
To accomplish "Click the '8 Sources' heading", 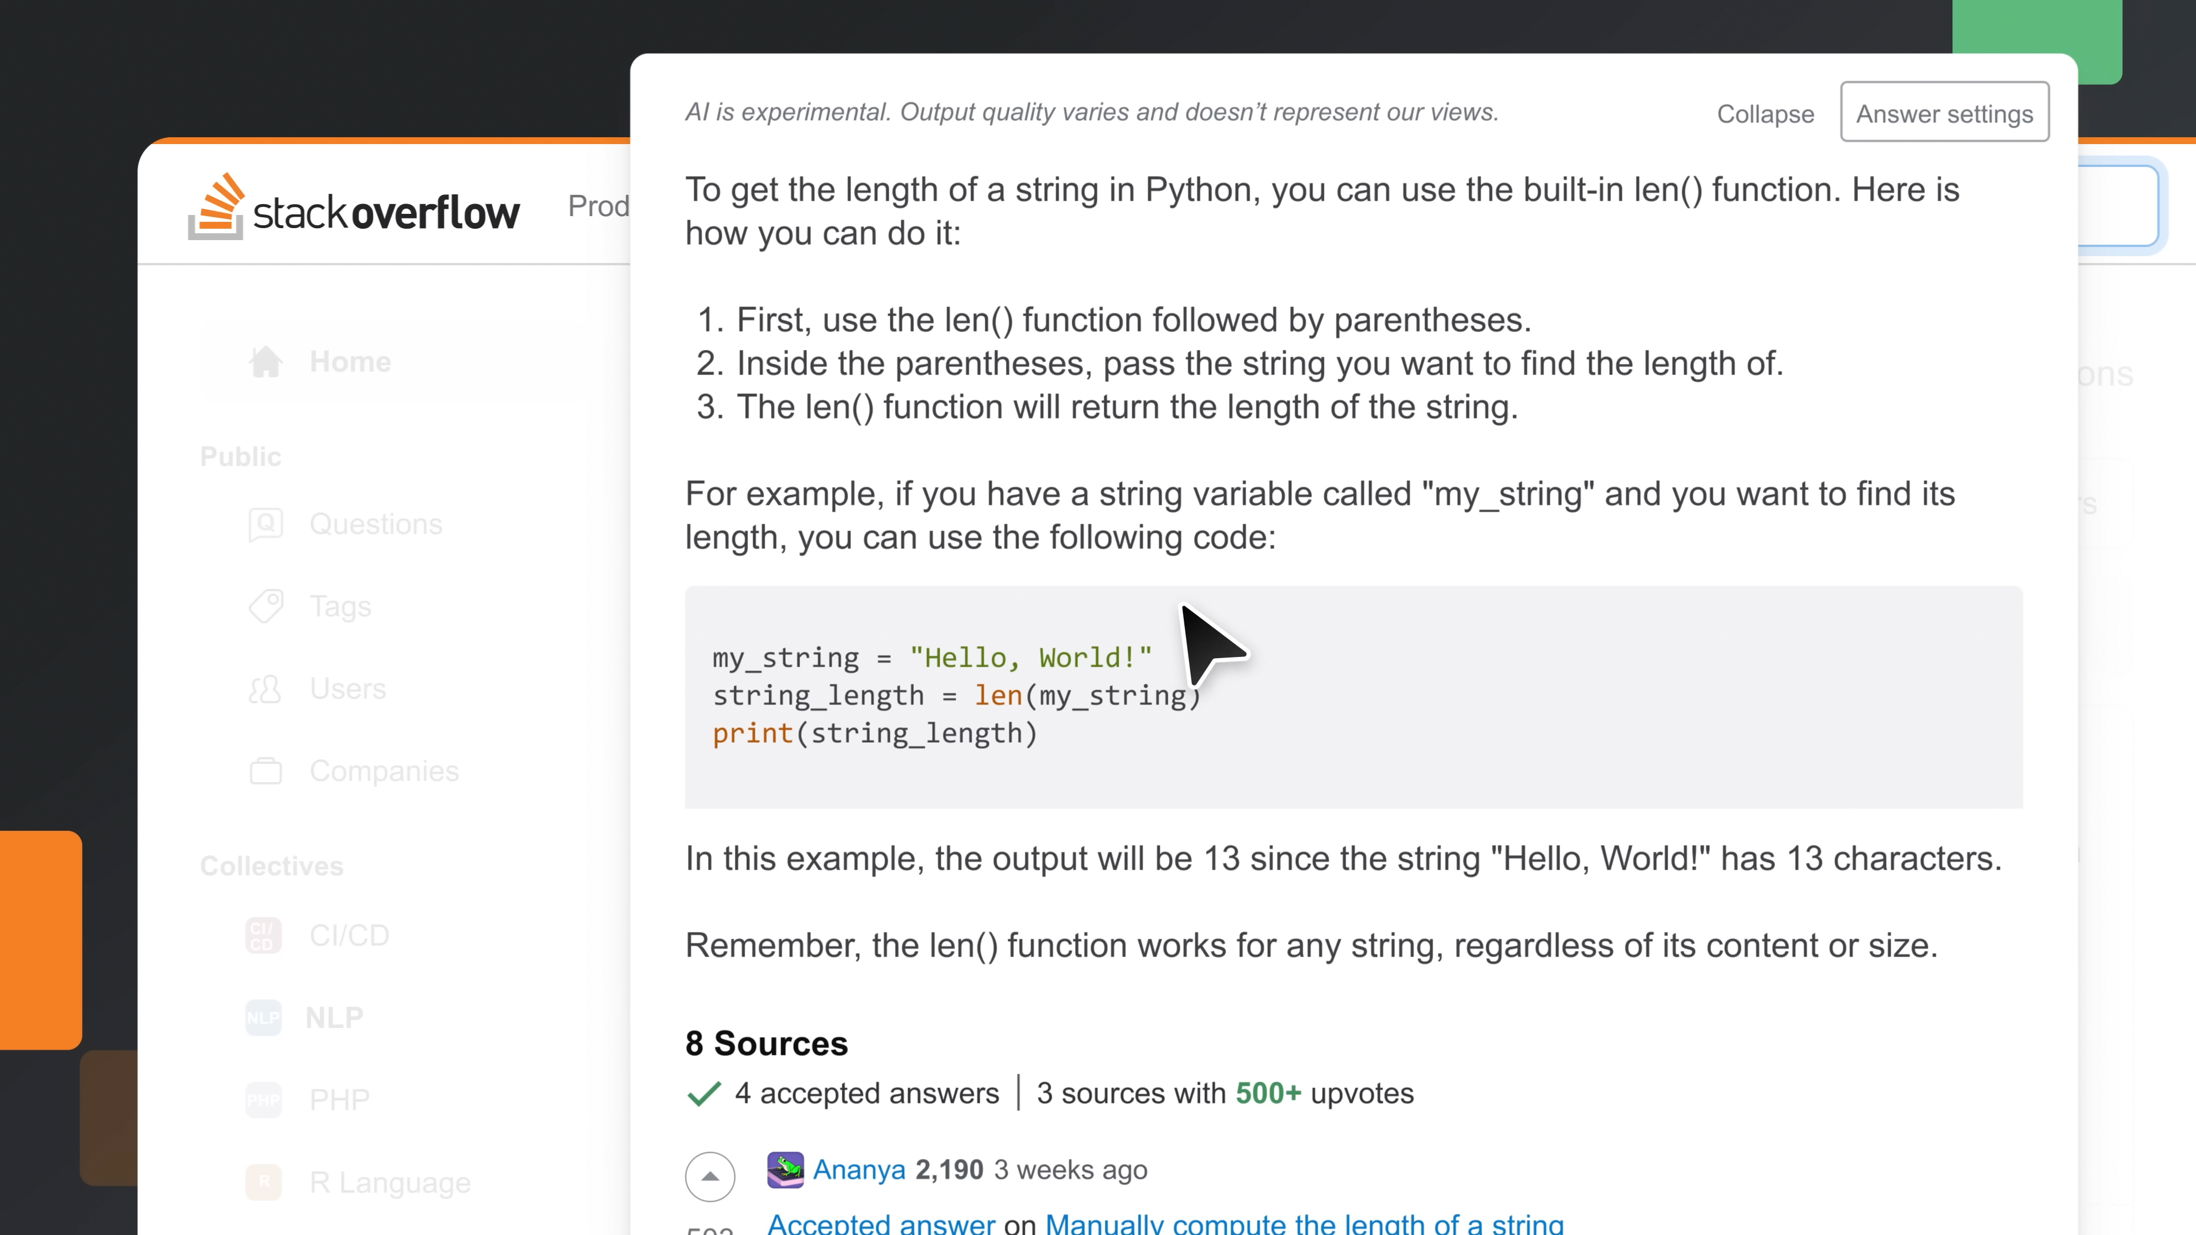I will click(x=766, y=1043).
